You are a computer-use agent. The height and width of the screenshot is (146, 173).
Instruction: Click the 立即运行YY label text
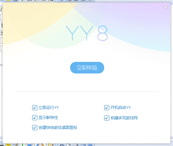(49, 108)
